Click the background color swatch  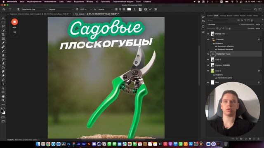[4, 113]
